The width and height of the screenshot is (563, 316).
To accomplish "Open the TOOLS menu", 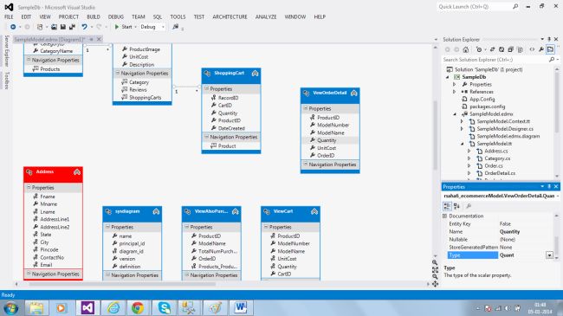I will pos(178,16).
